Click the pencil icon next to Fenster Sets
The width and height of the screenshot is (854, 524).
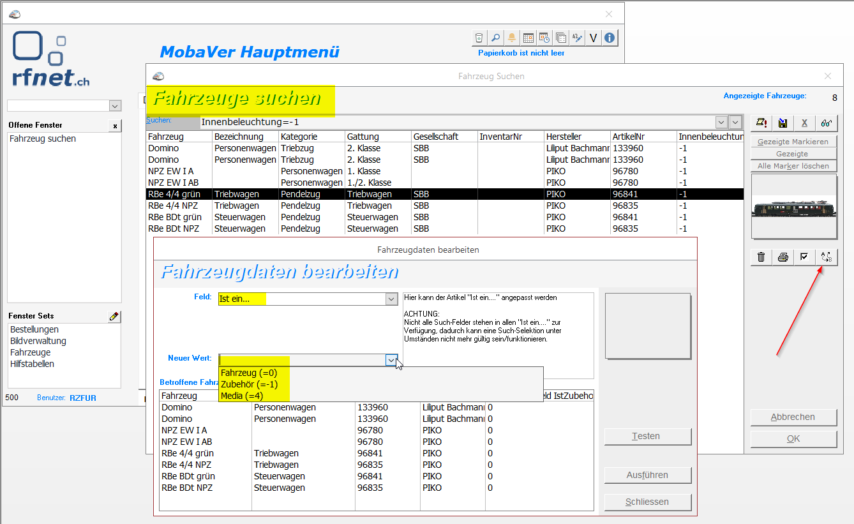tap(114, 316)
